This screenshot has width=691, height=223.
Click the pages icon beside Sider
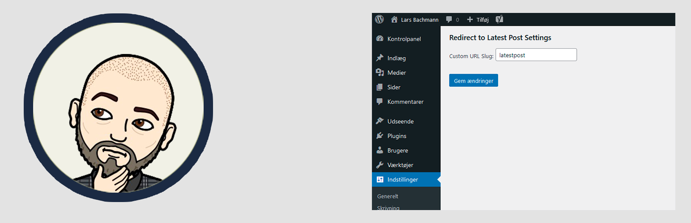point(380,87)
